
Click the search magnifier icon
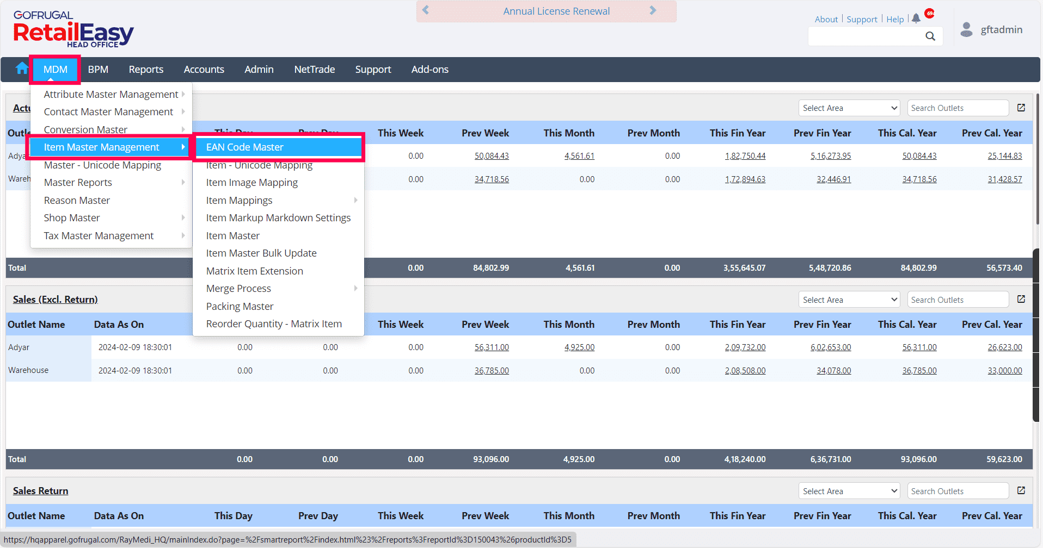coord(930,36)
